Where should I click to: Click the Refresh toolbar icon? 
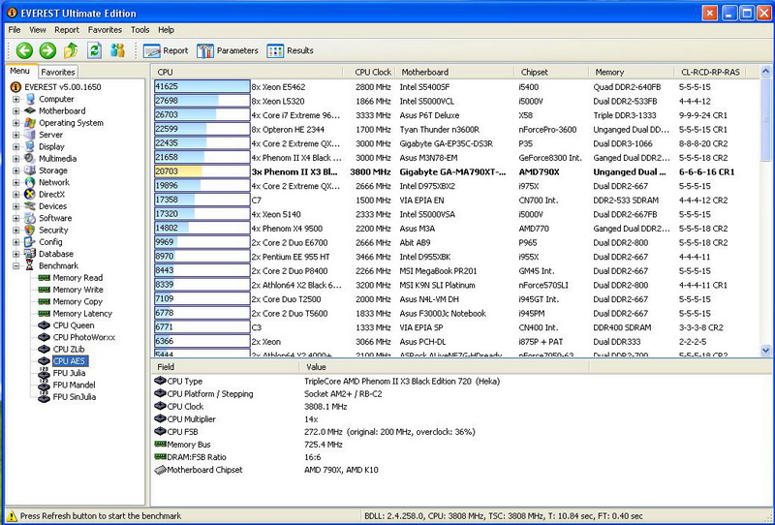94,50
